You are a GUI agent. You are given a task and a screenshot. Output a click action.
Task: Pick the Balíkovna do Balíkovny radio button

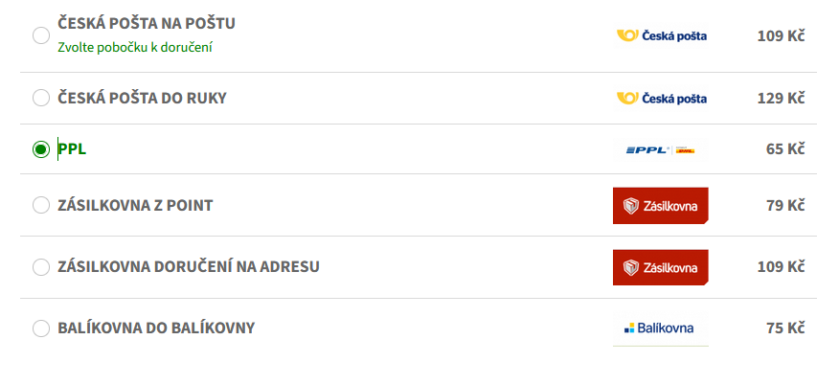(40, 328)
